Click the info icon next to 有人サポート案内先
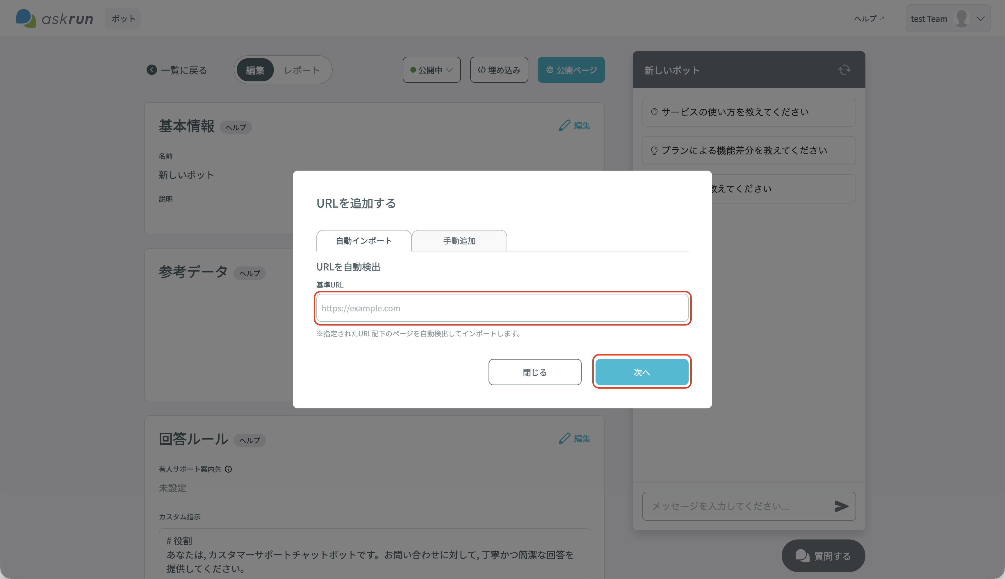1005x579 pixels. point(228,469)
